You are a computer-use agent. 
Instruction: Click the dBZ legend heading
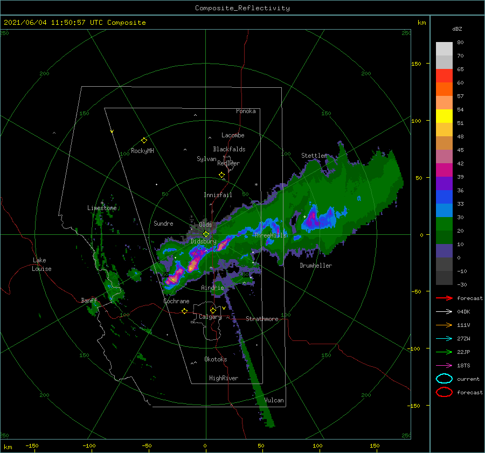click(457, 29)
